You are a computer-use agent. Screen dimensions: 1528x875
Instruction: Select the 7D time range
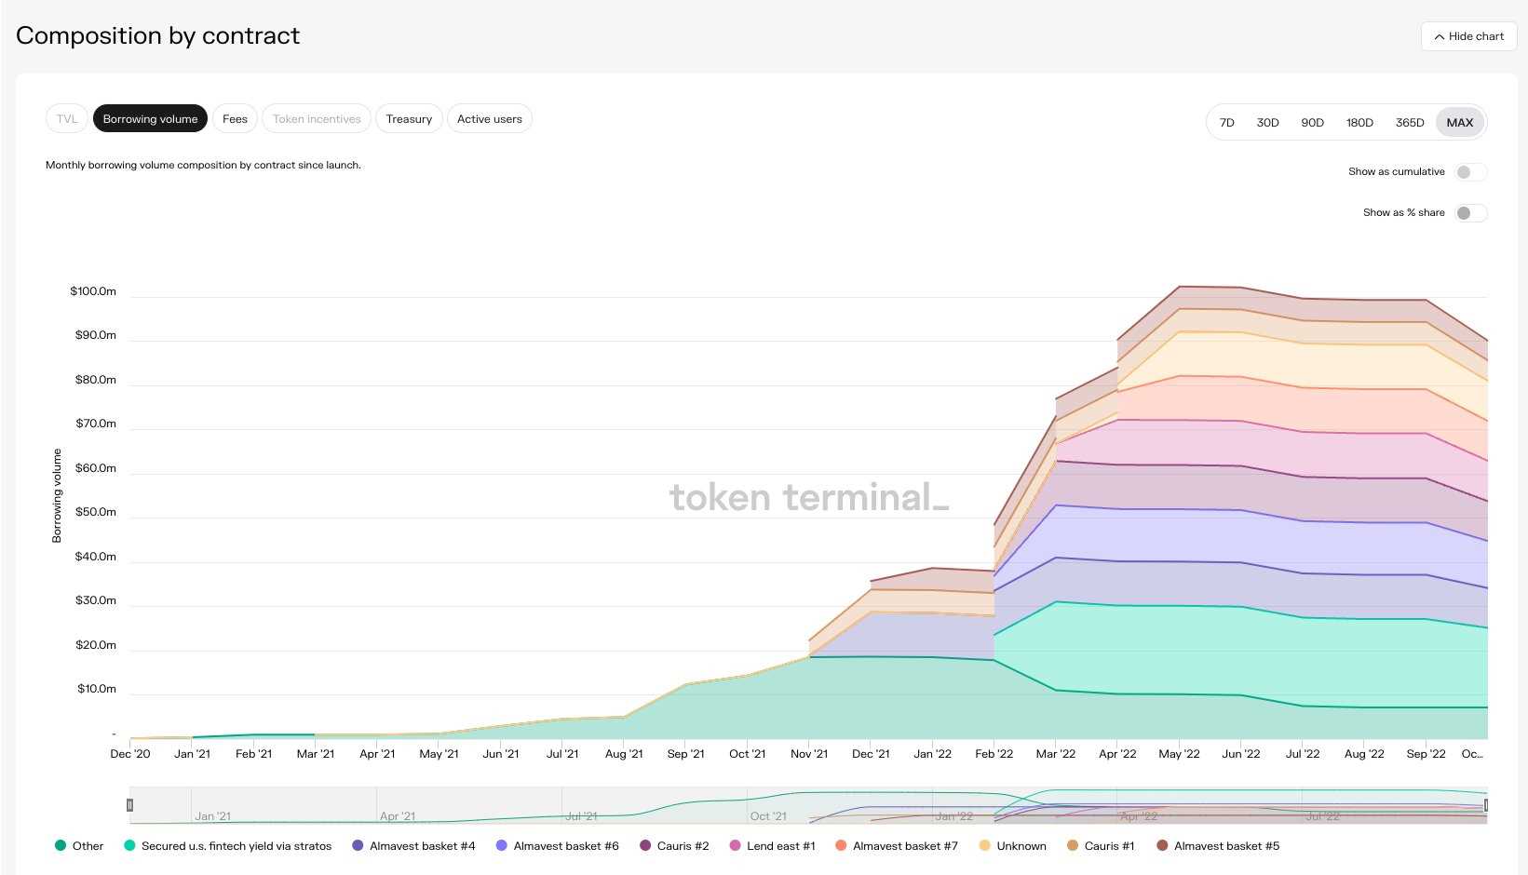click(x=1226, y=123)
